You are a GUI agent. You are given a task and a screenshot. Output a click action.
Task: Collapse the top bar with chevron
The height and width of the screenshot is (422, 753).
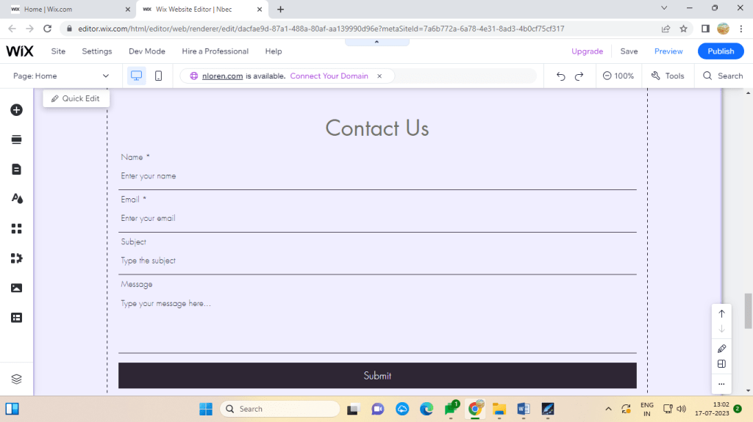tap(376, 42)
